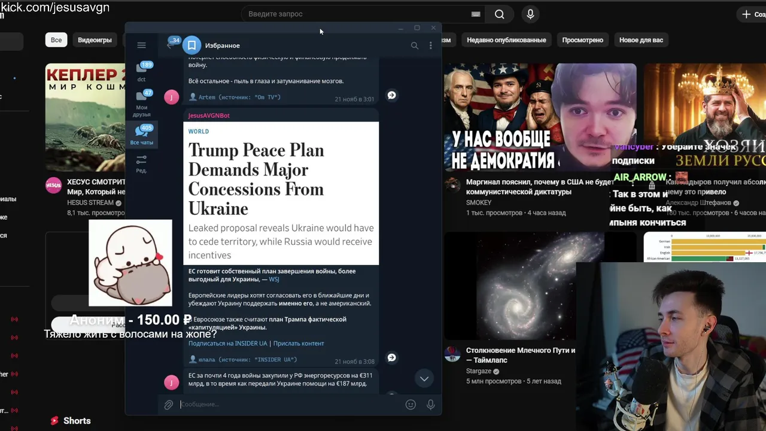Open the Хозяин земли русской thumbnail
Viewport: 766px width, 431px height.
pyautogui.click(x=705, y=117)
